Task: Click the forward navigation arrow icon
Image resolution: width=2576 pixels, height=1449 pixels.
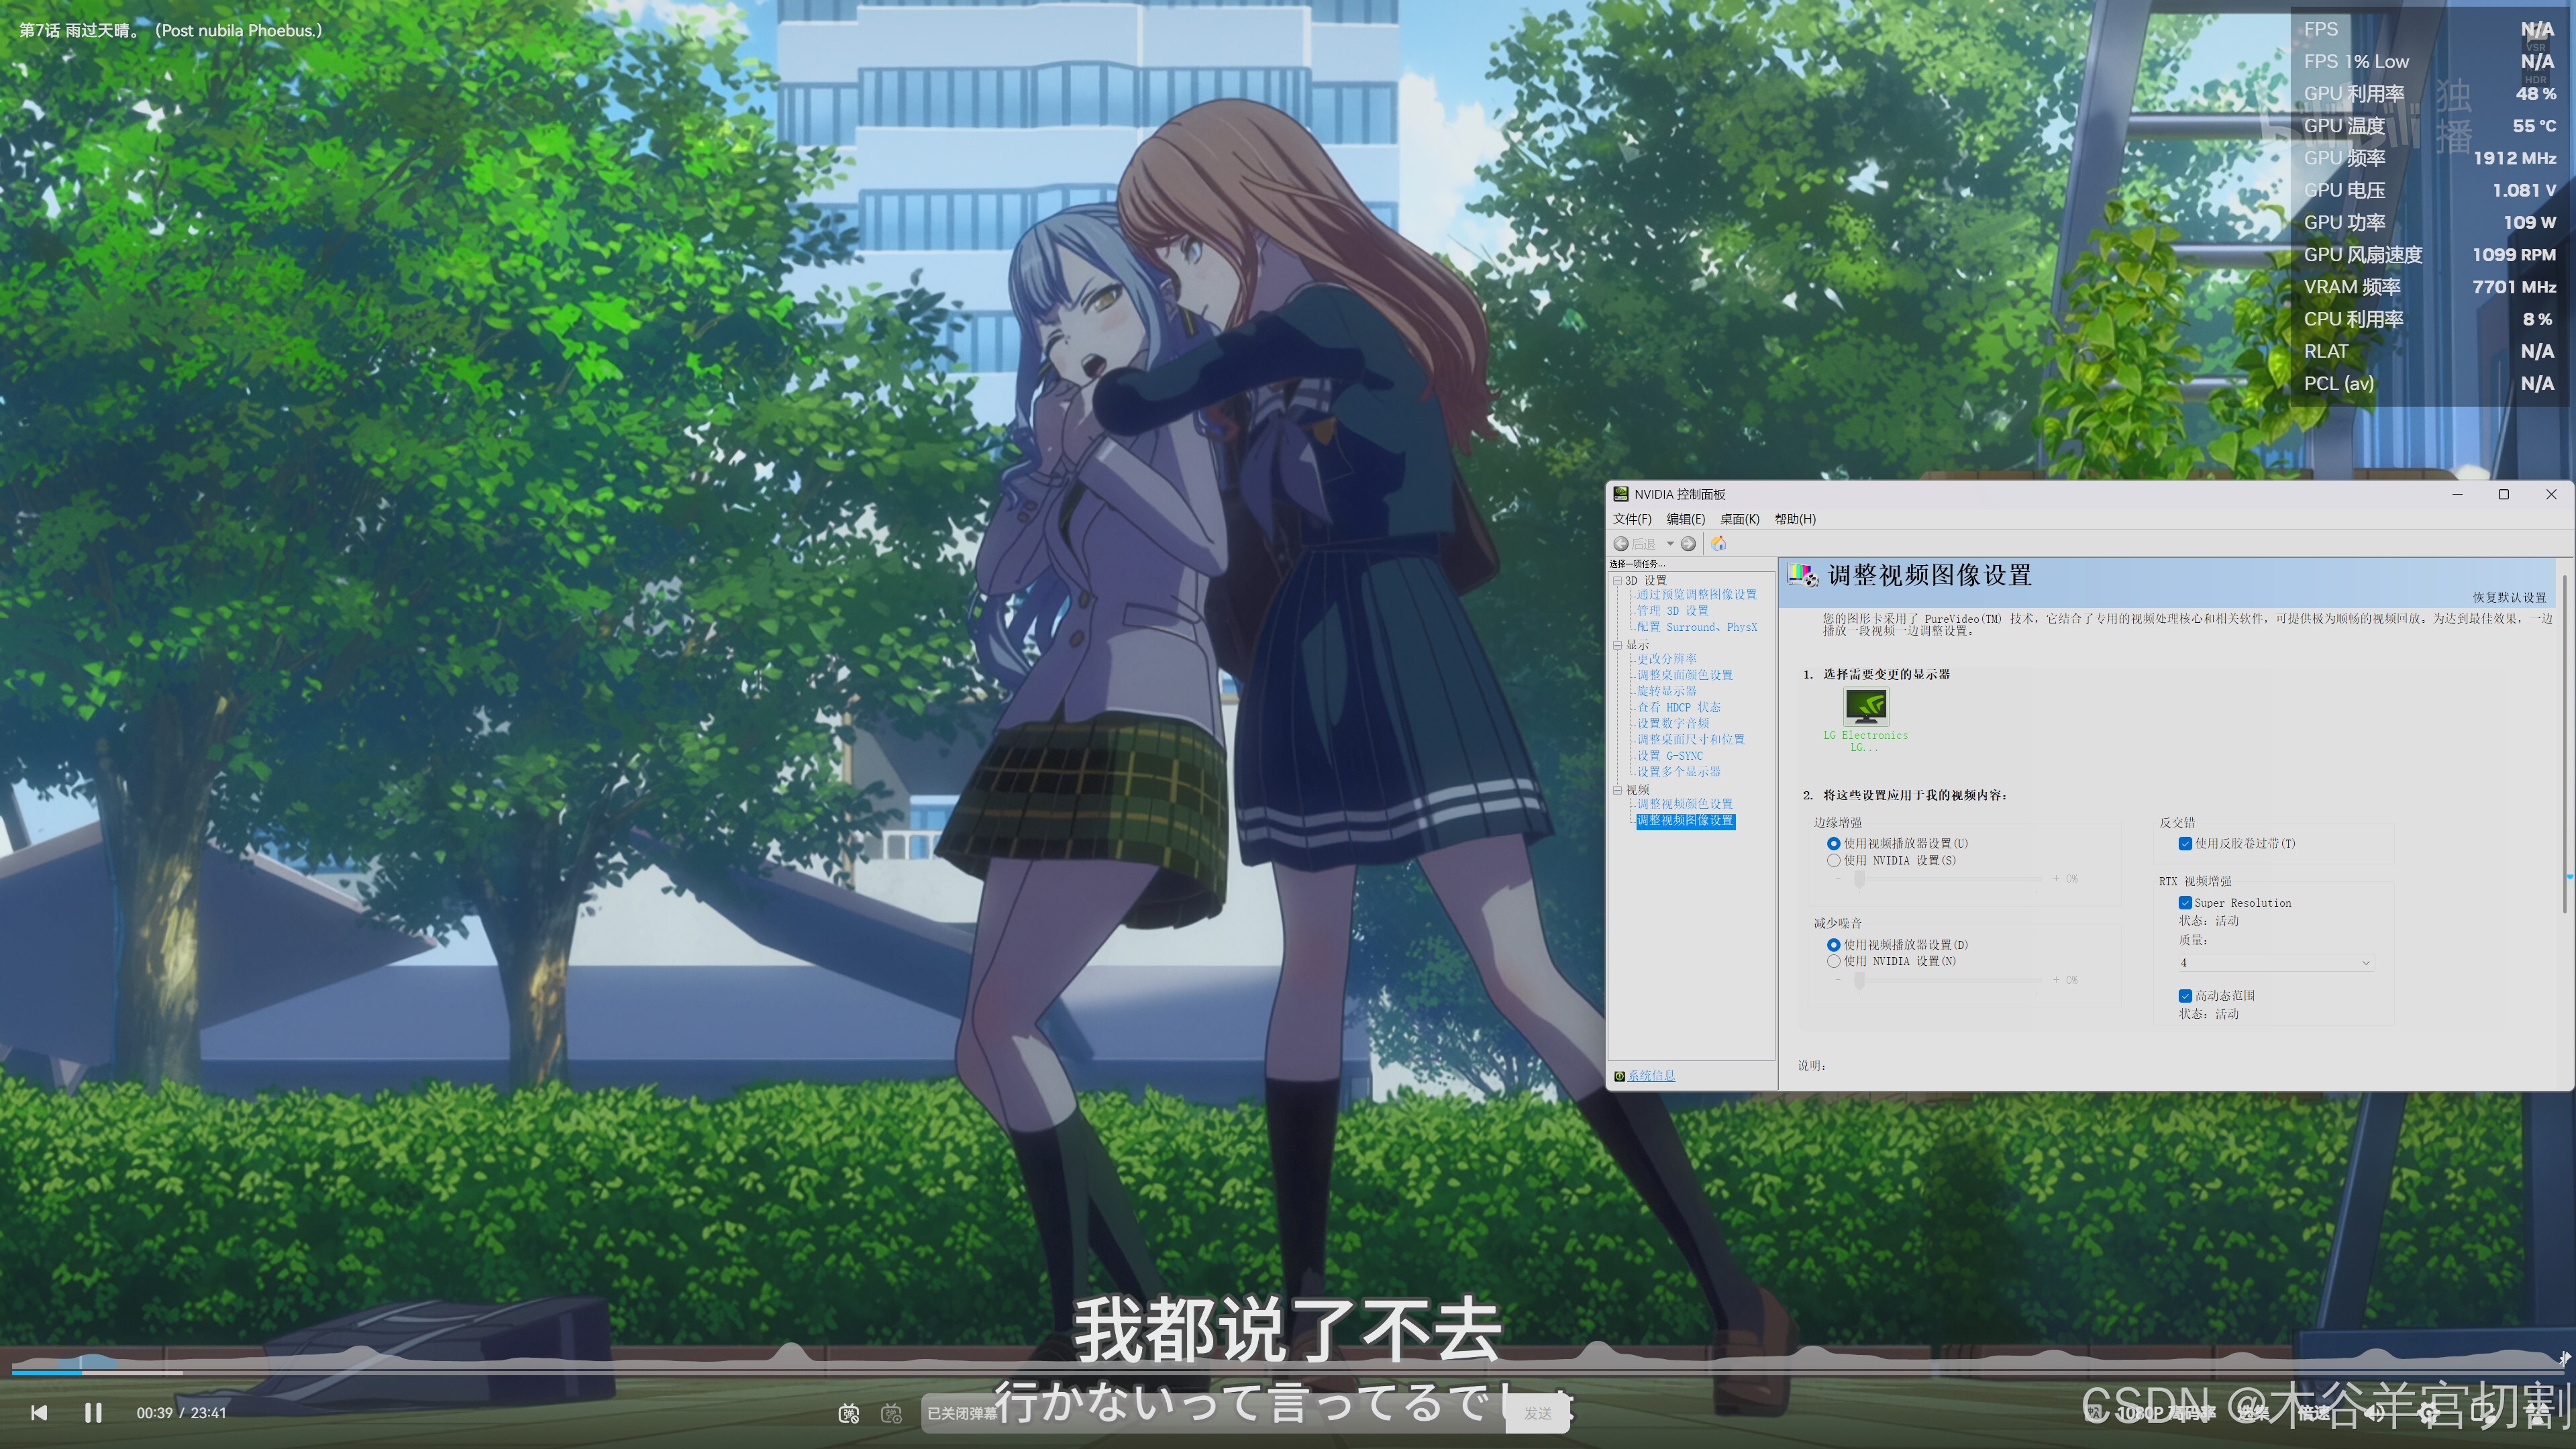Action: point(1688,543)
